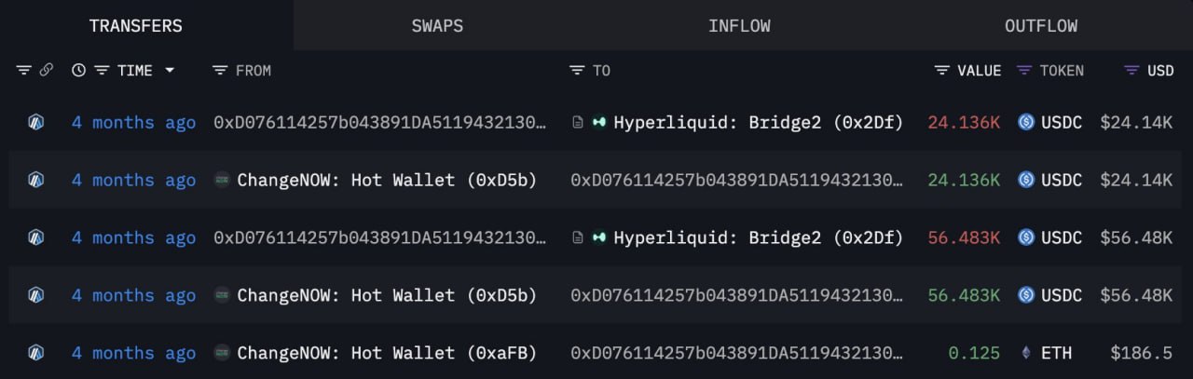Open first Hyperliquid: Bridge2 (0x2Df) address
Screen dimensions: 1193x379
pos(758,122)
